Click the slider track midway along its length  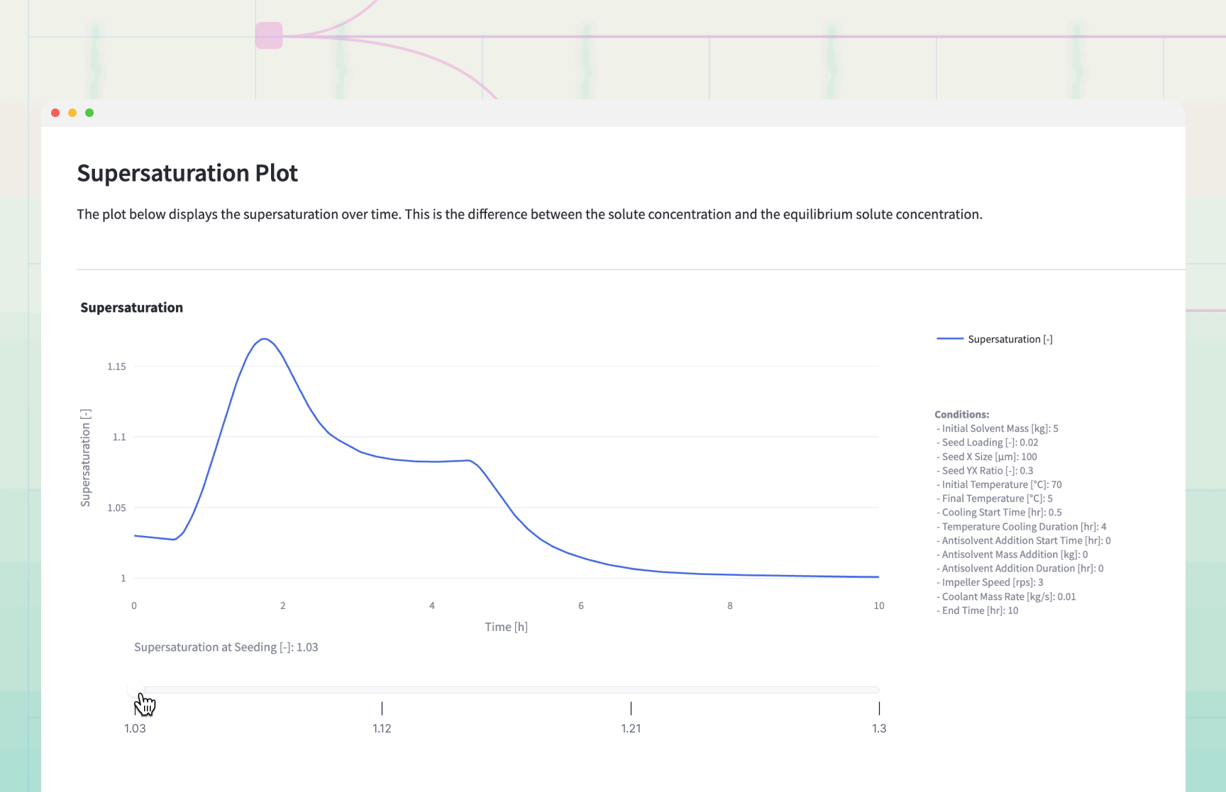click(x=507, y=689)
